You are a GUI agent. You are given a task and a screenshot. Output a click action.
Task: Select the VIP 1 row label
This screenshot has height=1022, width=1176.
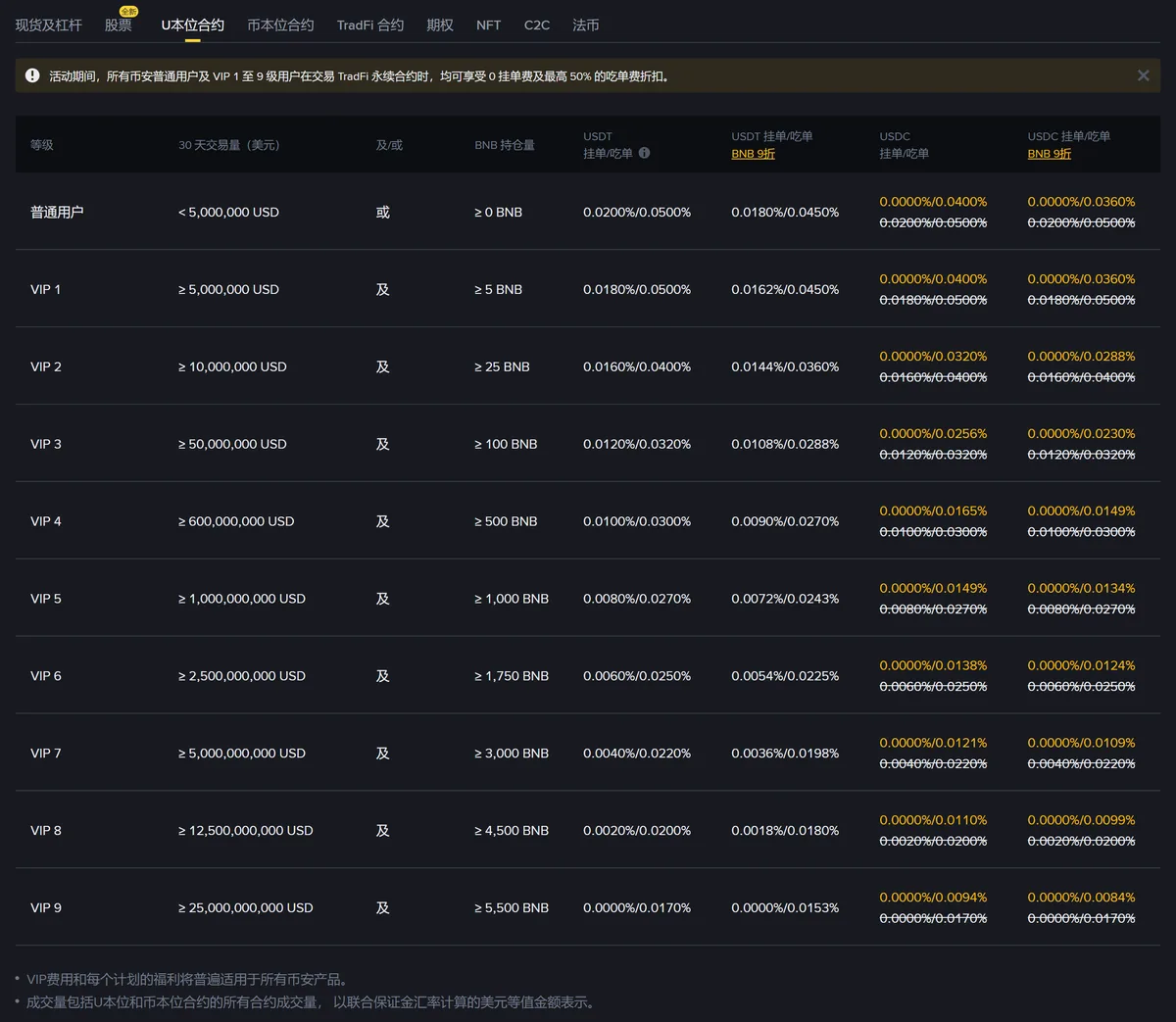46,290
